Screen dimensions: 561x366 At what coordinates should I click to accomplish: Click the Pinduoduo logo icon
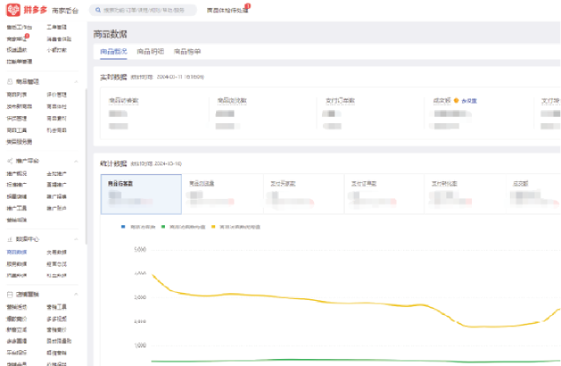(x=15, y=10)
